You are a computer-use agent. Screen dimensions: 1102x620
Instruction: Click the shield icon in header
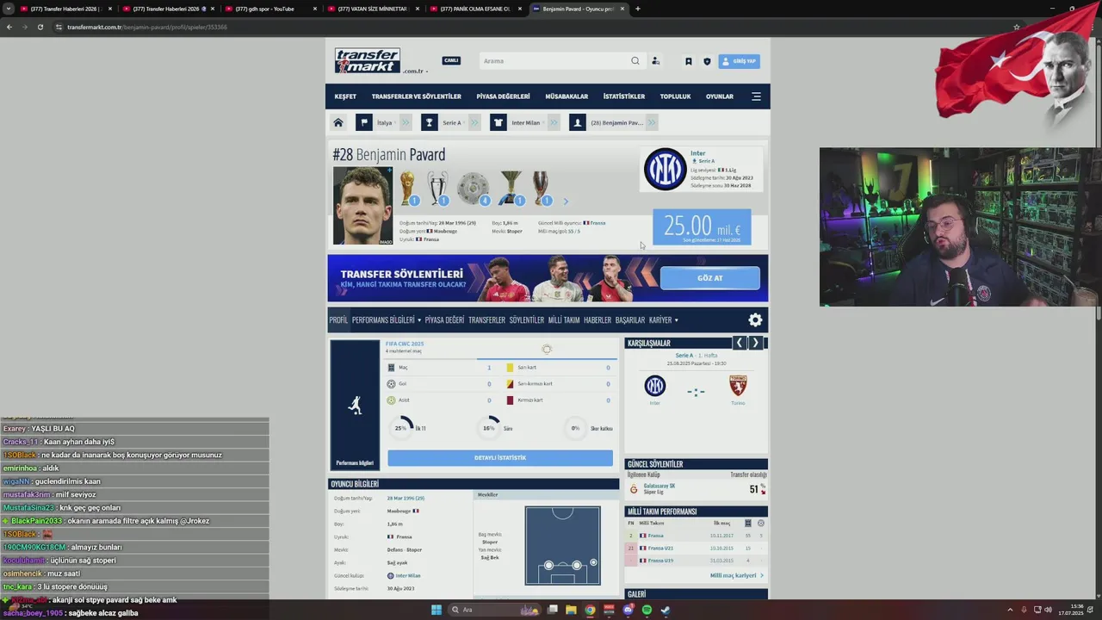point(707,61)
